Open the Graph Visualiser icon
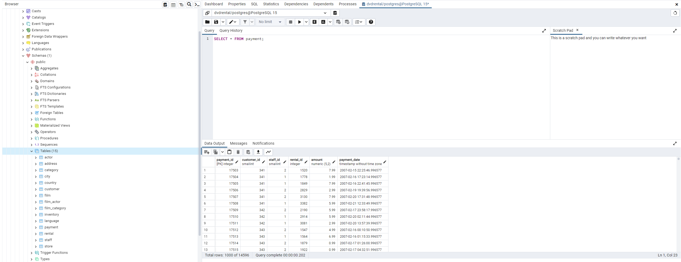 click(268, 152)
